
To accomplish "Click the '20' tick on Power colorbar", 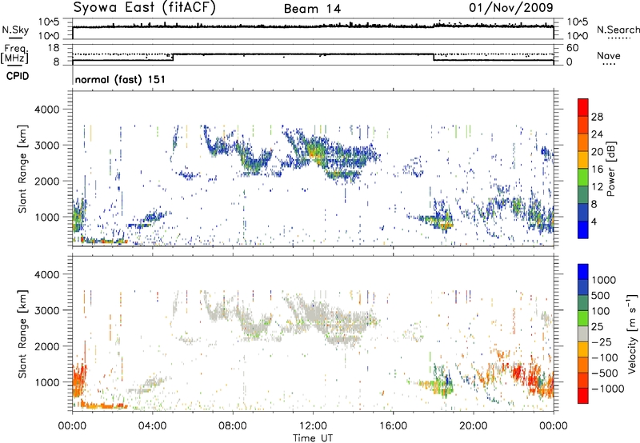I will pos(597,152).
